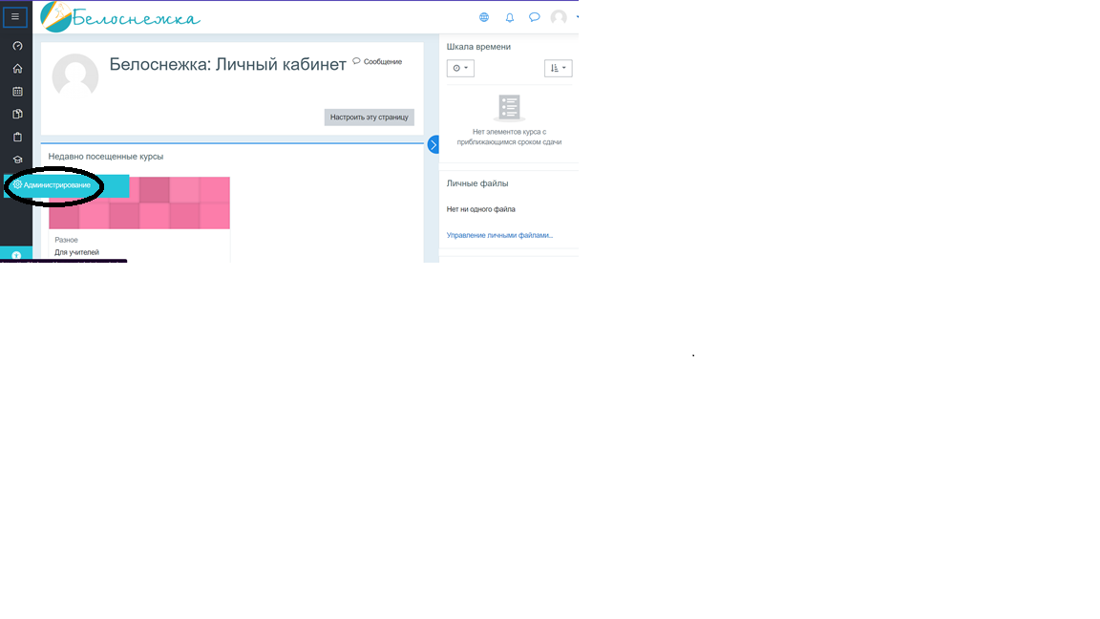Open the language globe icon in header

pos(484,17)
